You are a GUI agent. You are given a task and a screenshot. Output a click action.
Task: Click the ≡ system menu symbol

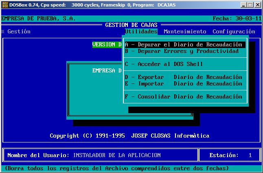[x=2, y=31]
